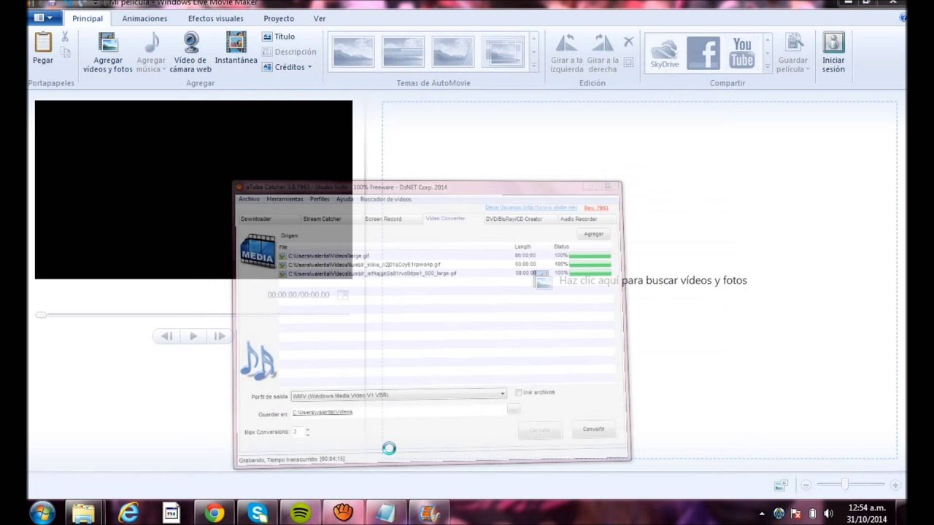Share the movie to Facebook
This screenshot has width=934, height=525.
703,52
